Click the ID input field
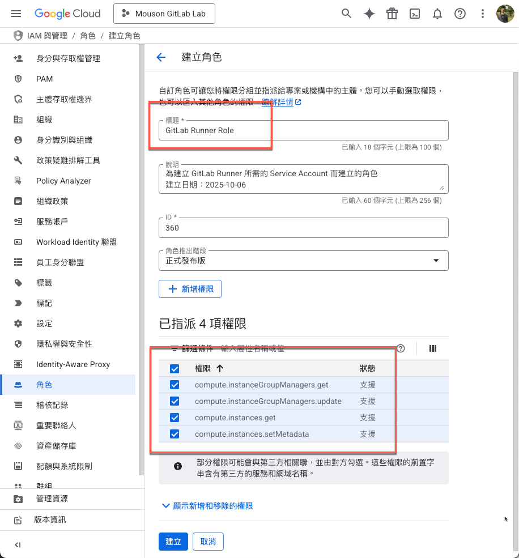The width and height of the screenshot is (519, 558). click(x=303, y=228)
